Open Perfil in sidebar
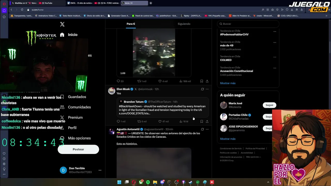This screenshot has height=186, width=331. coord(68,128)
